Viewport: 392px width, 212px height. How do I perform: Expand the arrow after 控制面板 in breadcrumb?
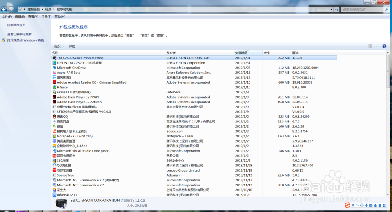(x=42, y=9)
